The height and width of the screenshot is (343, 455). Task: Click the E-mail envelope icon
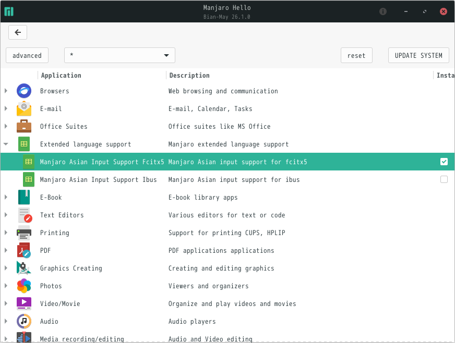pos(24,108)
